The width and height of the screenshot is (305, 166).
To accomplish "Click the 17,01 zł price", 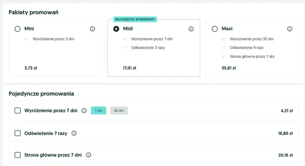I will coord(130,68).
